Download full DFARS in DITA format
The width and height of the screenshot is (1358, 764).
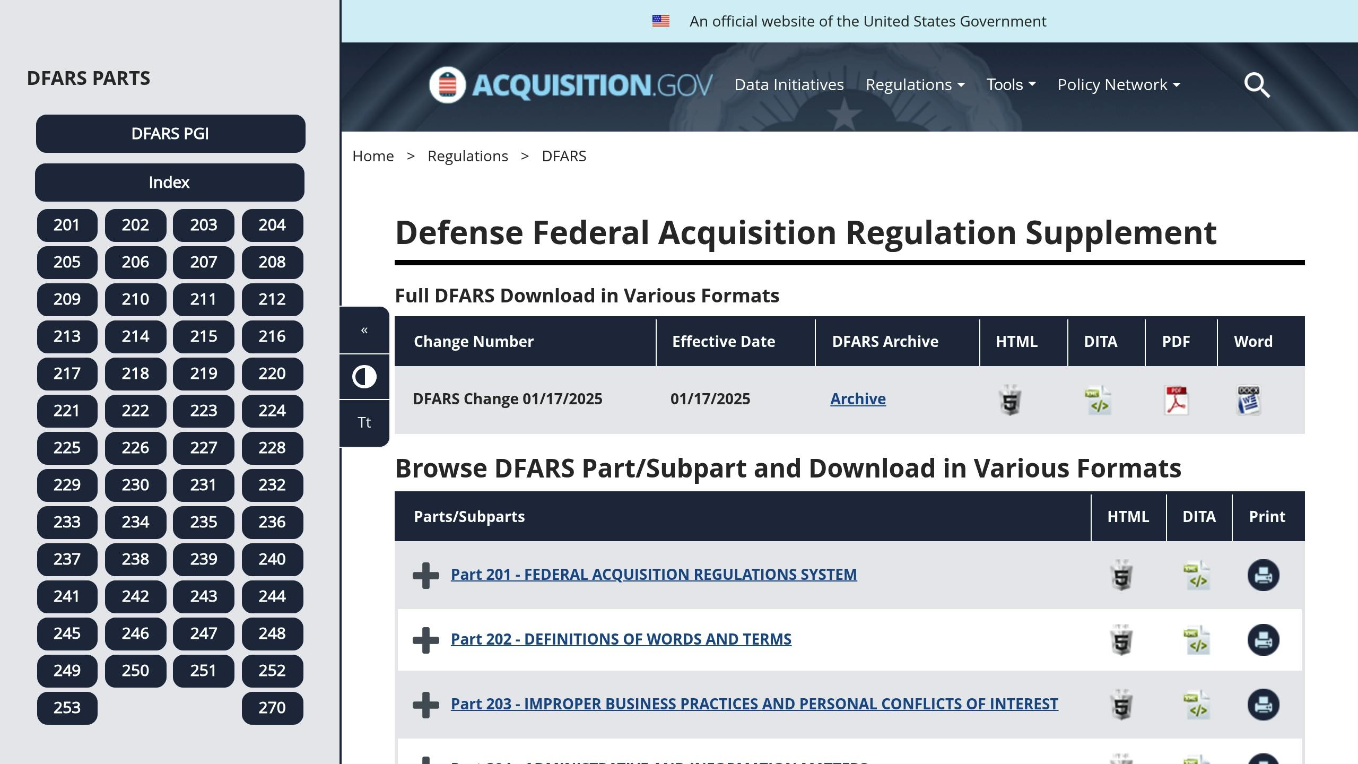point(1099,400)
